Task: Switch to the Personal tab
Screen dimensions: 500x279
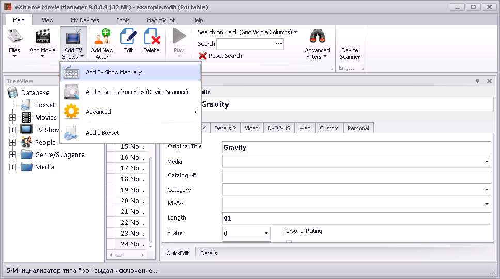Action: [x=358, y=128]
